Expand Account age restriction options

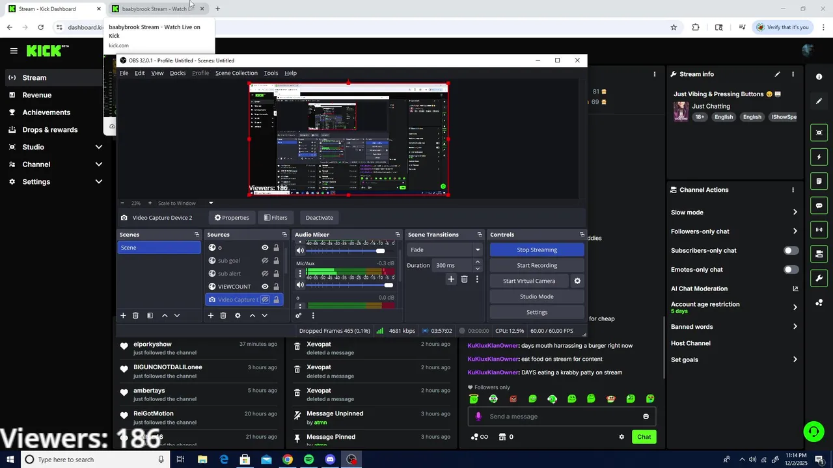click(x=795, y=307)
